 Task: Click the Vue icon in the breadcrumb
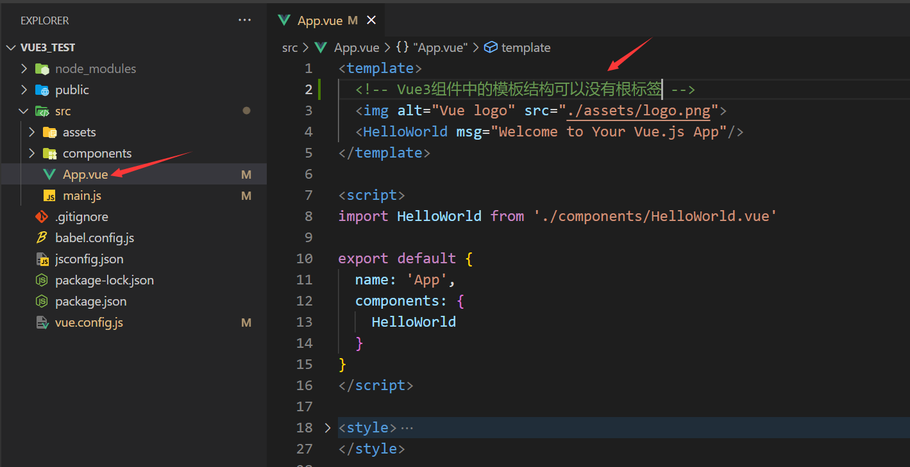(x=322, y=47)
